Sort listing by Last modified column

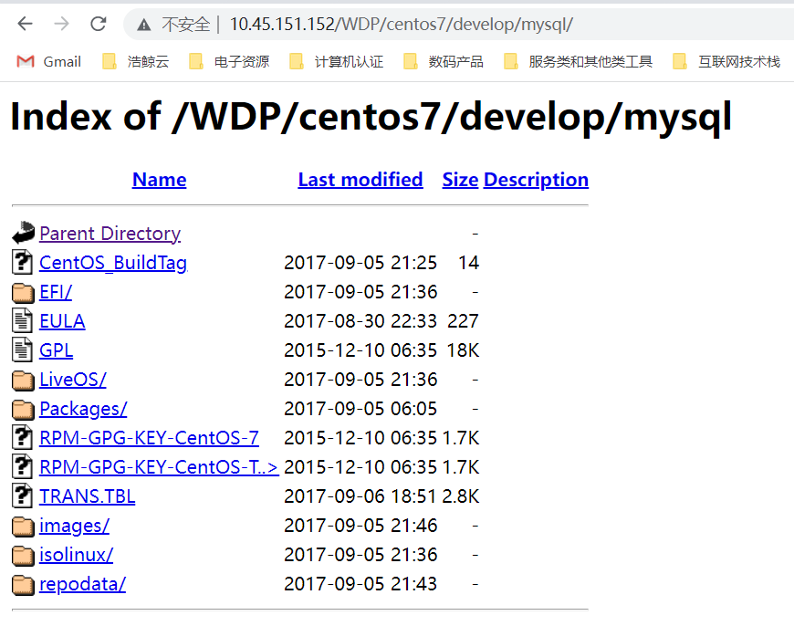click(360, 180)
